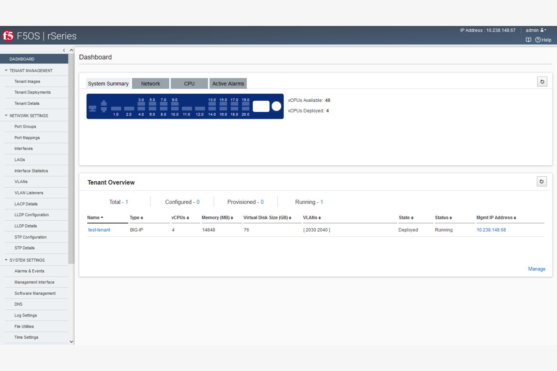Click the management port icon on chassis
Viewport: 557px width, 371px height.
[x=93, y=109]
